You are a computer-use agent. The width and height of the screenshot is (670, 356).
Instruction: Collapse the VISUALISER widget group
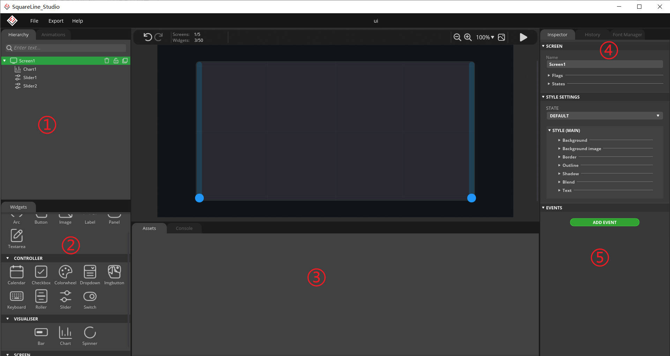pyautogui.click(x=8, y=319)
